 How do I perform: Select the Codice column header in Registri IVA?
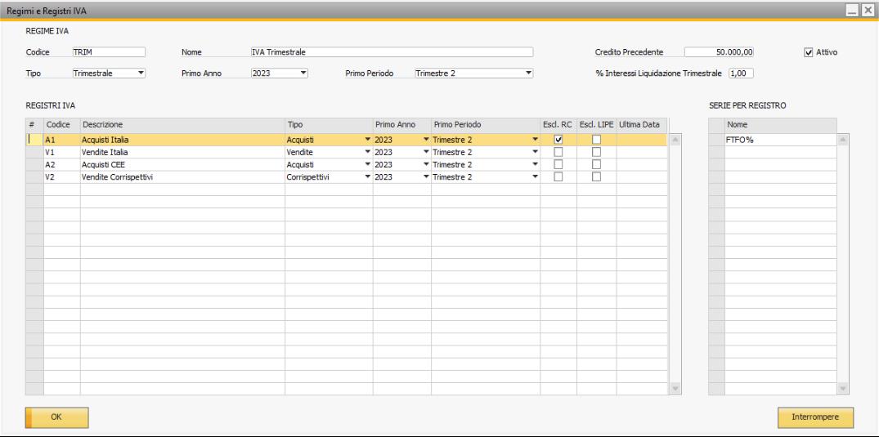click(62, 125)
